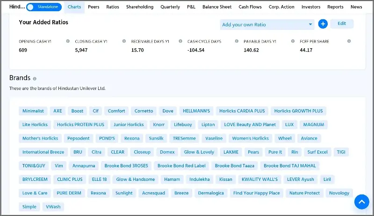
Task: Open the Vaseline brand tag
Action: pos(214,138)
